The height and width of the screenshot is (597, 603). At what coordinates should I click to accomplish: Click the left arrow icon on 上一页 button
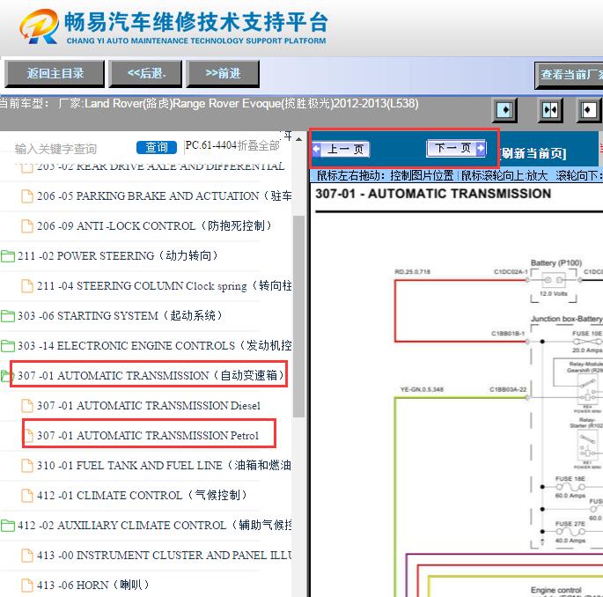(x=317, y=150)
